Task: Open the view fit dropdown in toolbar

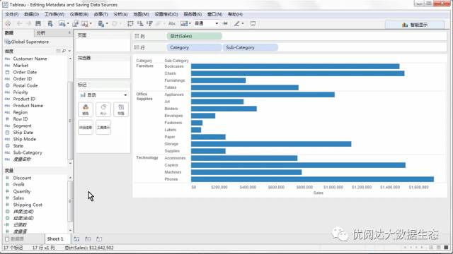Action: 206,23
